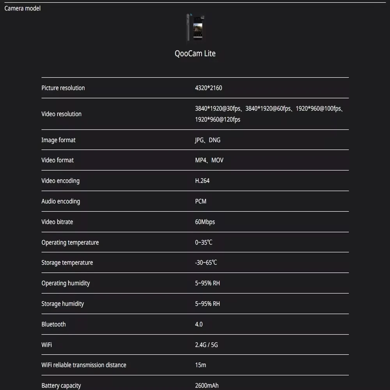Select the Operating humidity label
The height and width of the screenshot is (390, 390).
(66, 283)
